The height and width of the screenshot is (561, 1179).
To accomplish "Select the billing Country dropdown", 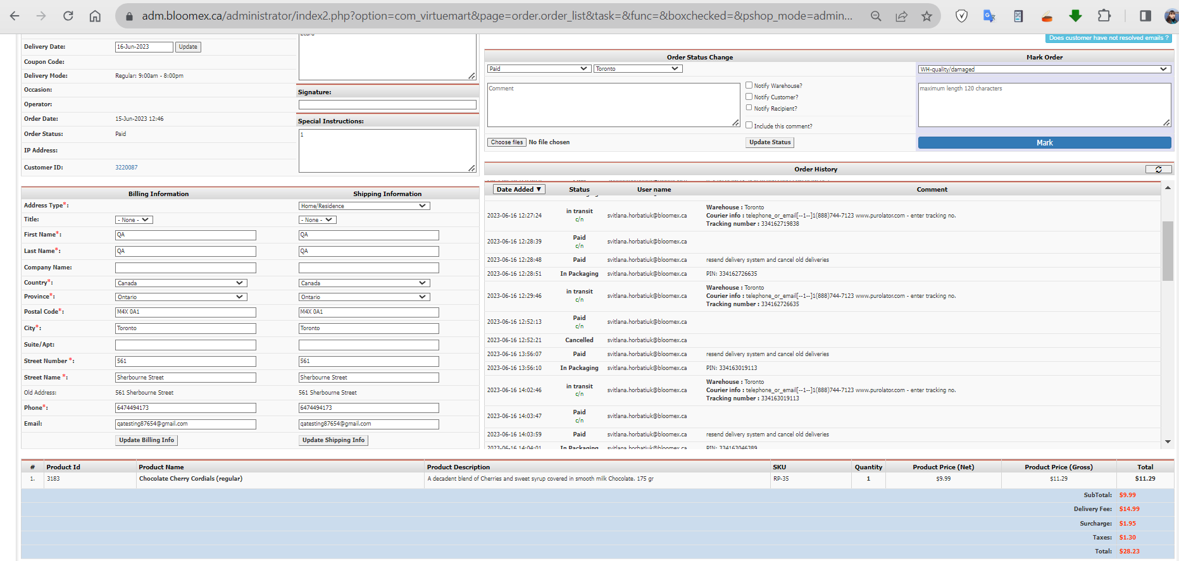I will 181,283.
